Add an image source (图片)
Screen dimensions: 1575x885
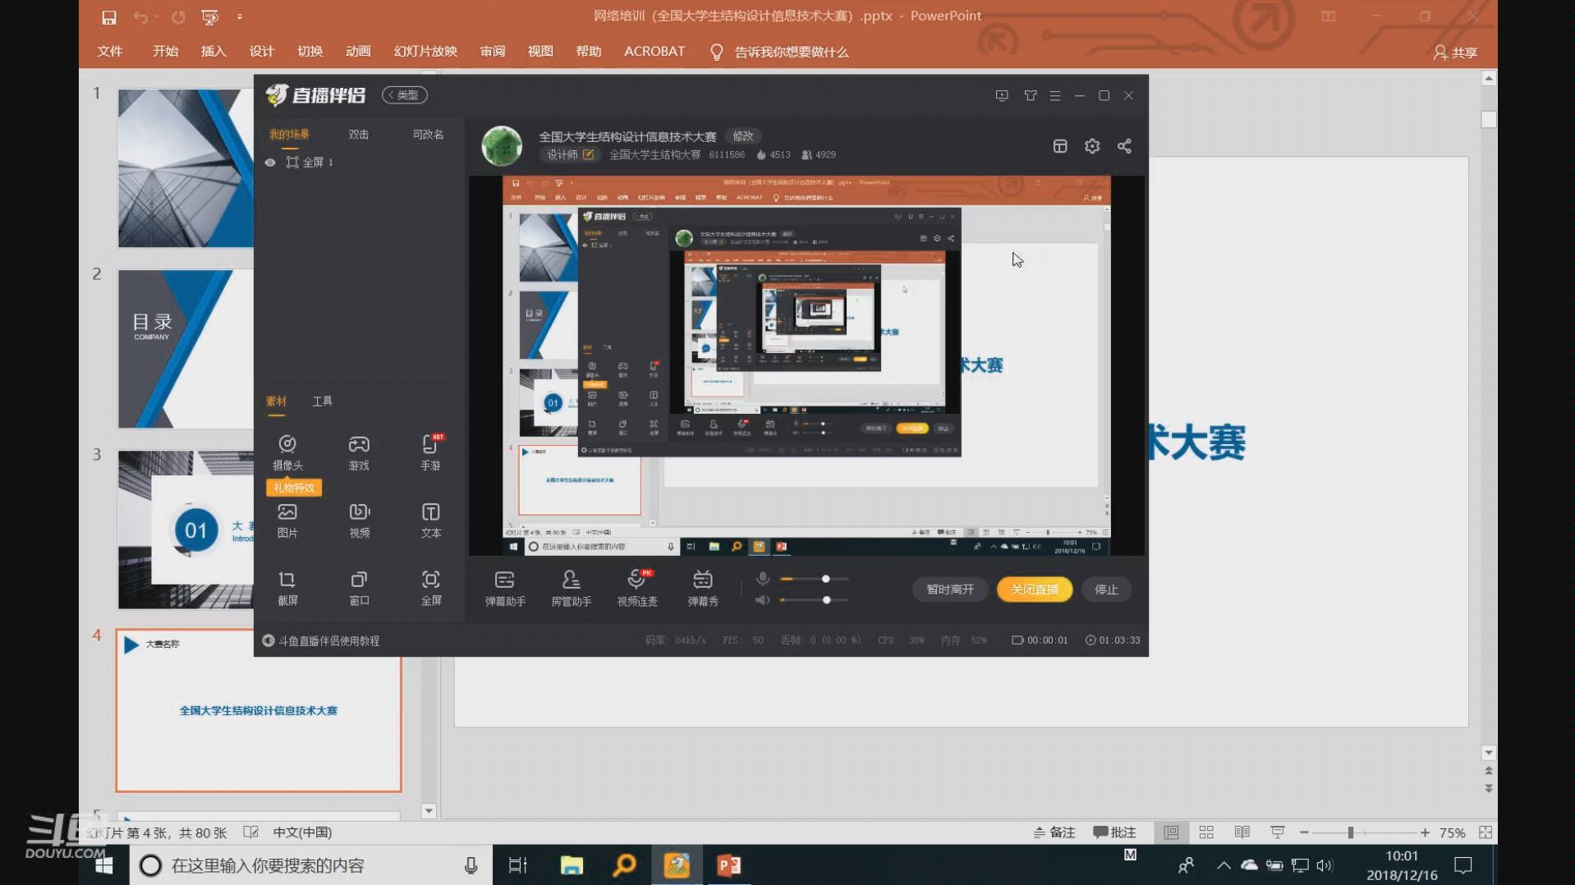tap(287, 520)
